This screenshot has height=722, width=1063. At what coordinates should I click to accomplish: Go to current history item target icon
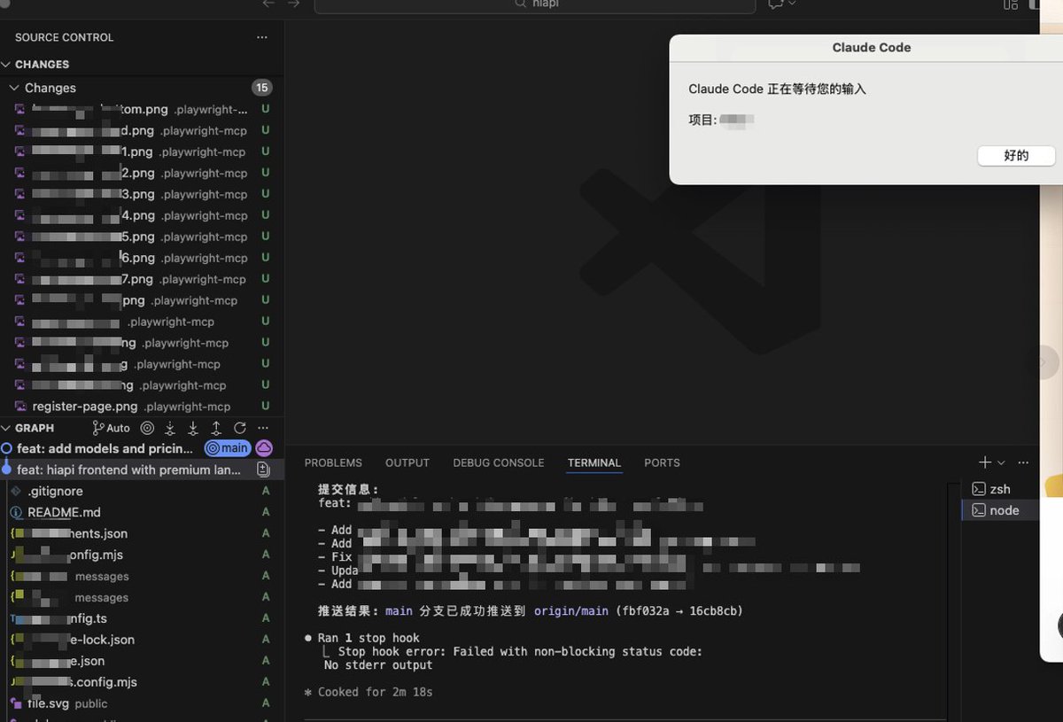coord(147,428)
